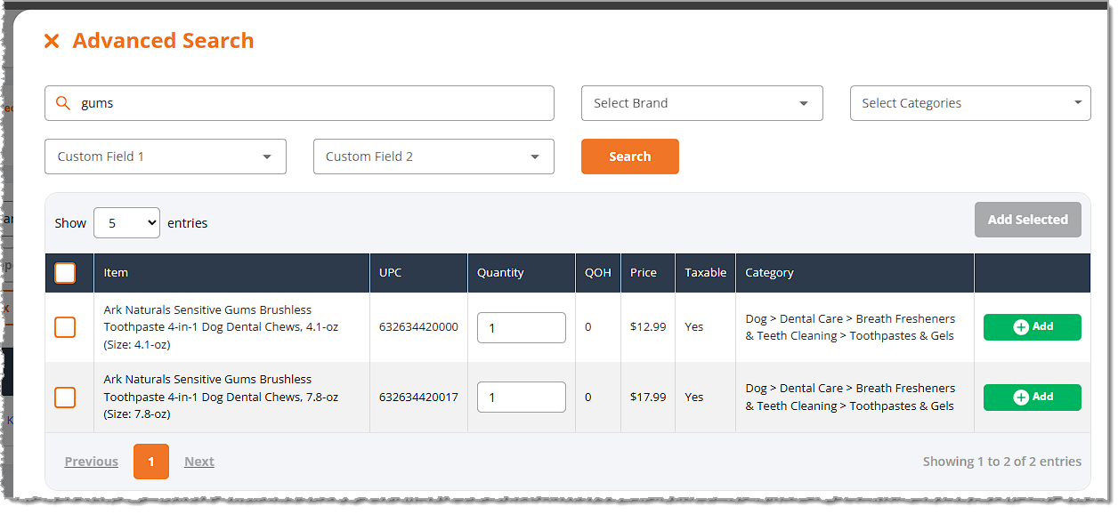Viewport: 1118px width, 514px height.
Task: Click quantity field for the 4.1-oz item
Action: [x=522, y=327]
